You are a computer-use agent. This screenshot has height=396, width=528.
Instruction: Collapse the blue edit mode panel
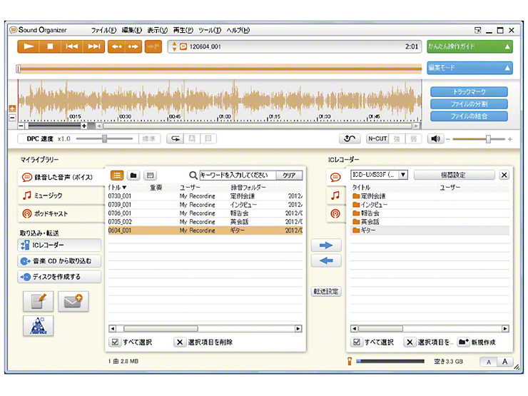(507, 68)
